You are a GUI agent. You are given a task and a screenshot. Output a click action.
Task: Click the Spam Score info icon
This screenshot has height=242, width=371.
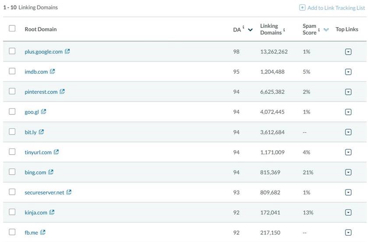click(x=319, y=30)
